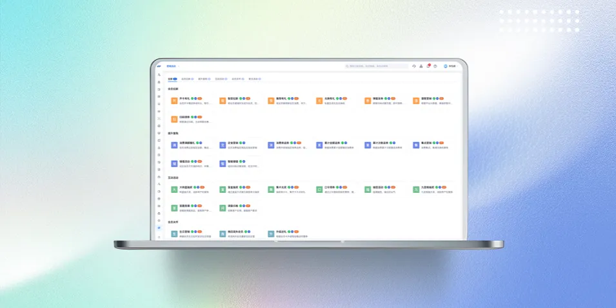The image size is (616, 308).
Task: Click the green 口令领券 activity icon
Action: [x=319, y=190]
